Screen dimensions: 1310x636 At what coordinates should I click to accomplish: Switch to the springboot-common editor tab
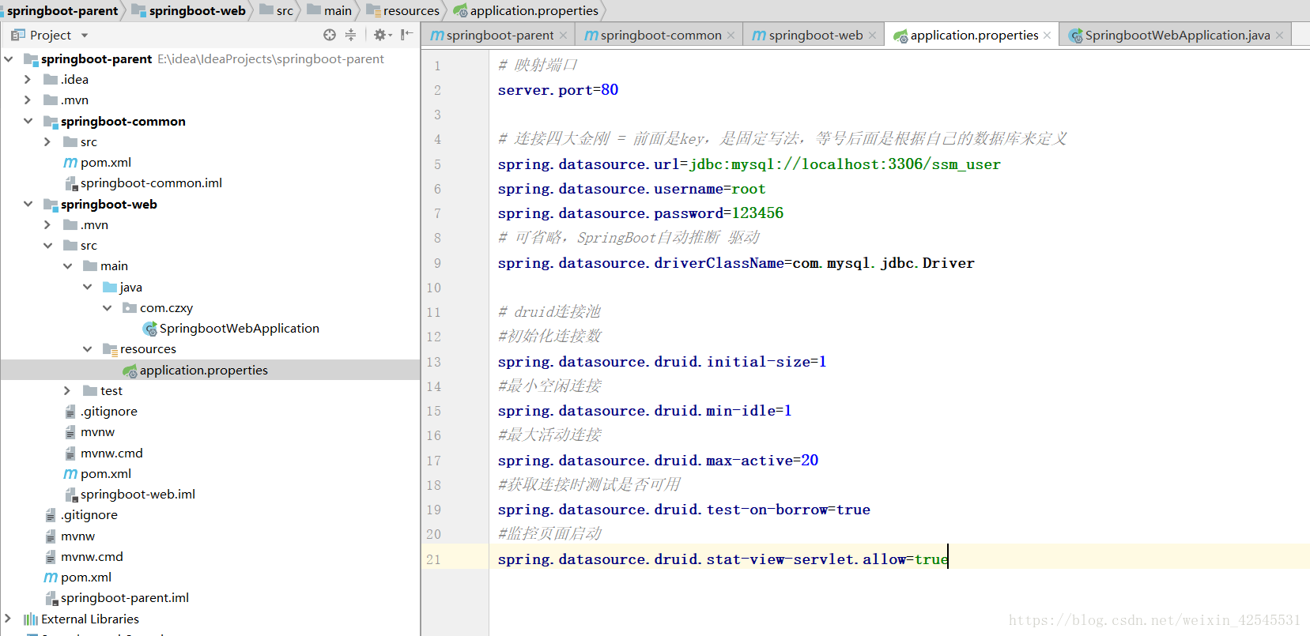pos(660,36)
